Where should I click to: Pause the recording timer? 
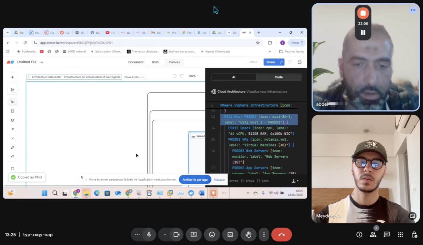(x=363, y=32)
